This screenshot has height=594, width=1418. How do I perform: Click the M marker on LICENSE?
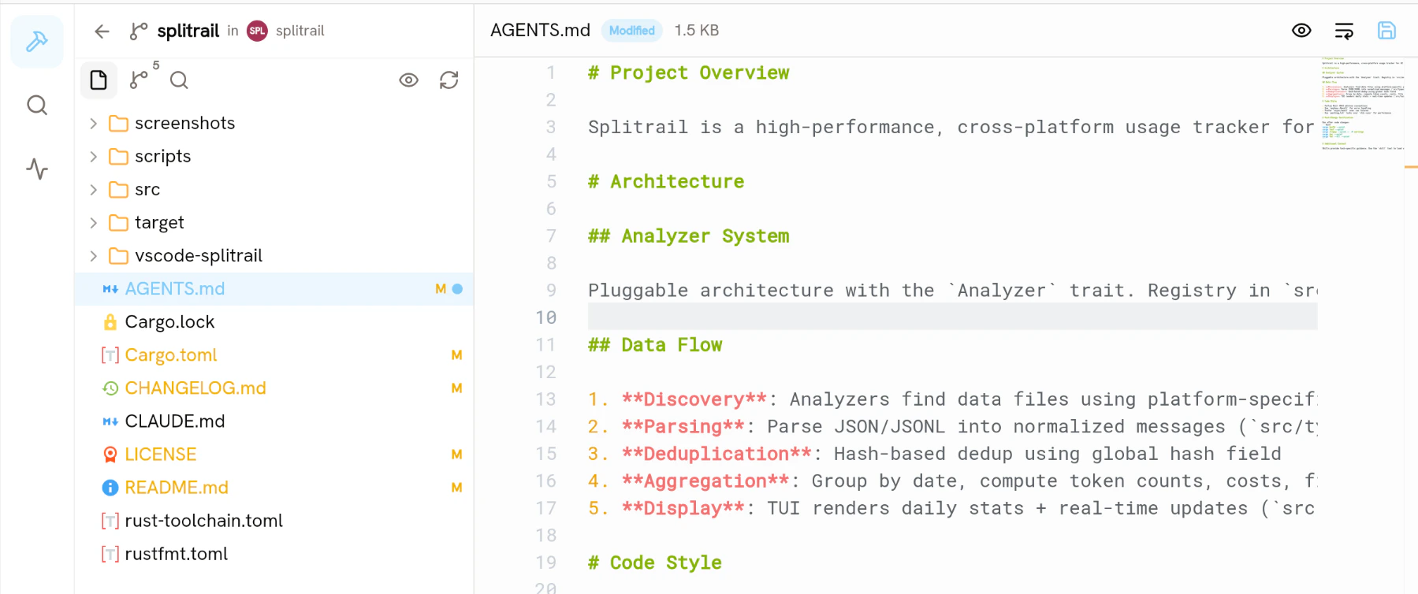coord(456,455)
